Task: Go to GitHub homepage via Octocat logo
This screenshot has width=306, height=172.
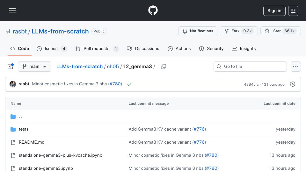Action: (153, 10)
